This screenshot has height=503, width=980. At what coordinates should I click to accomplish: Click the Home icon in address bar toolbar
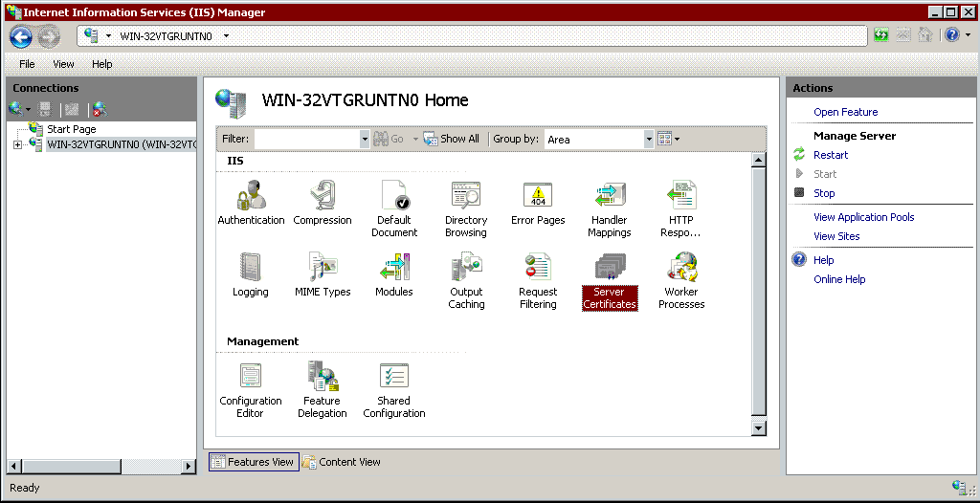(925, 35)
